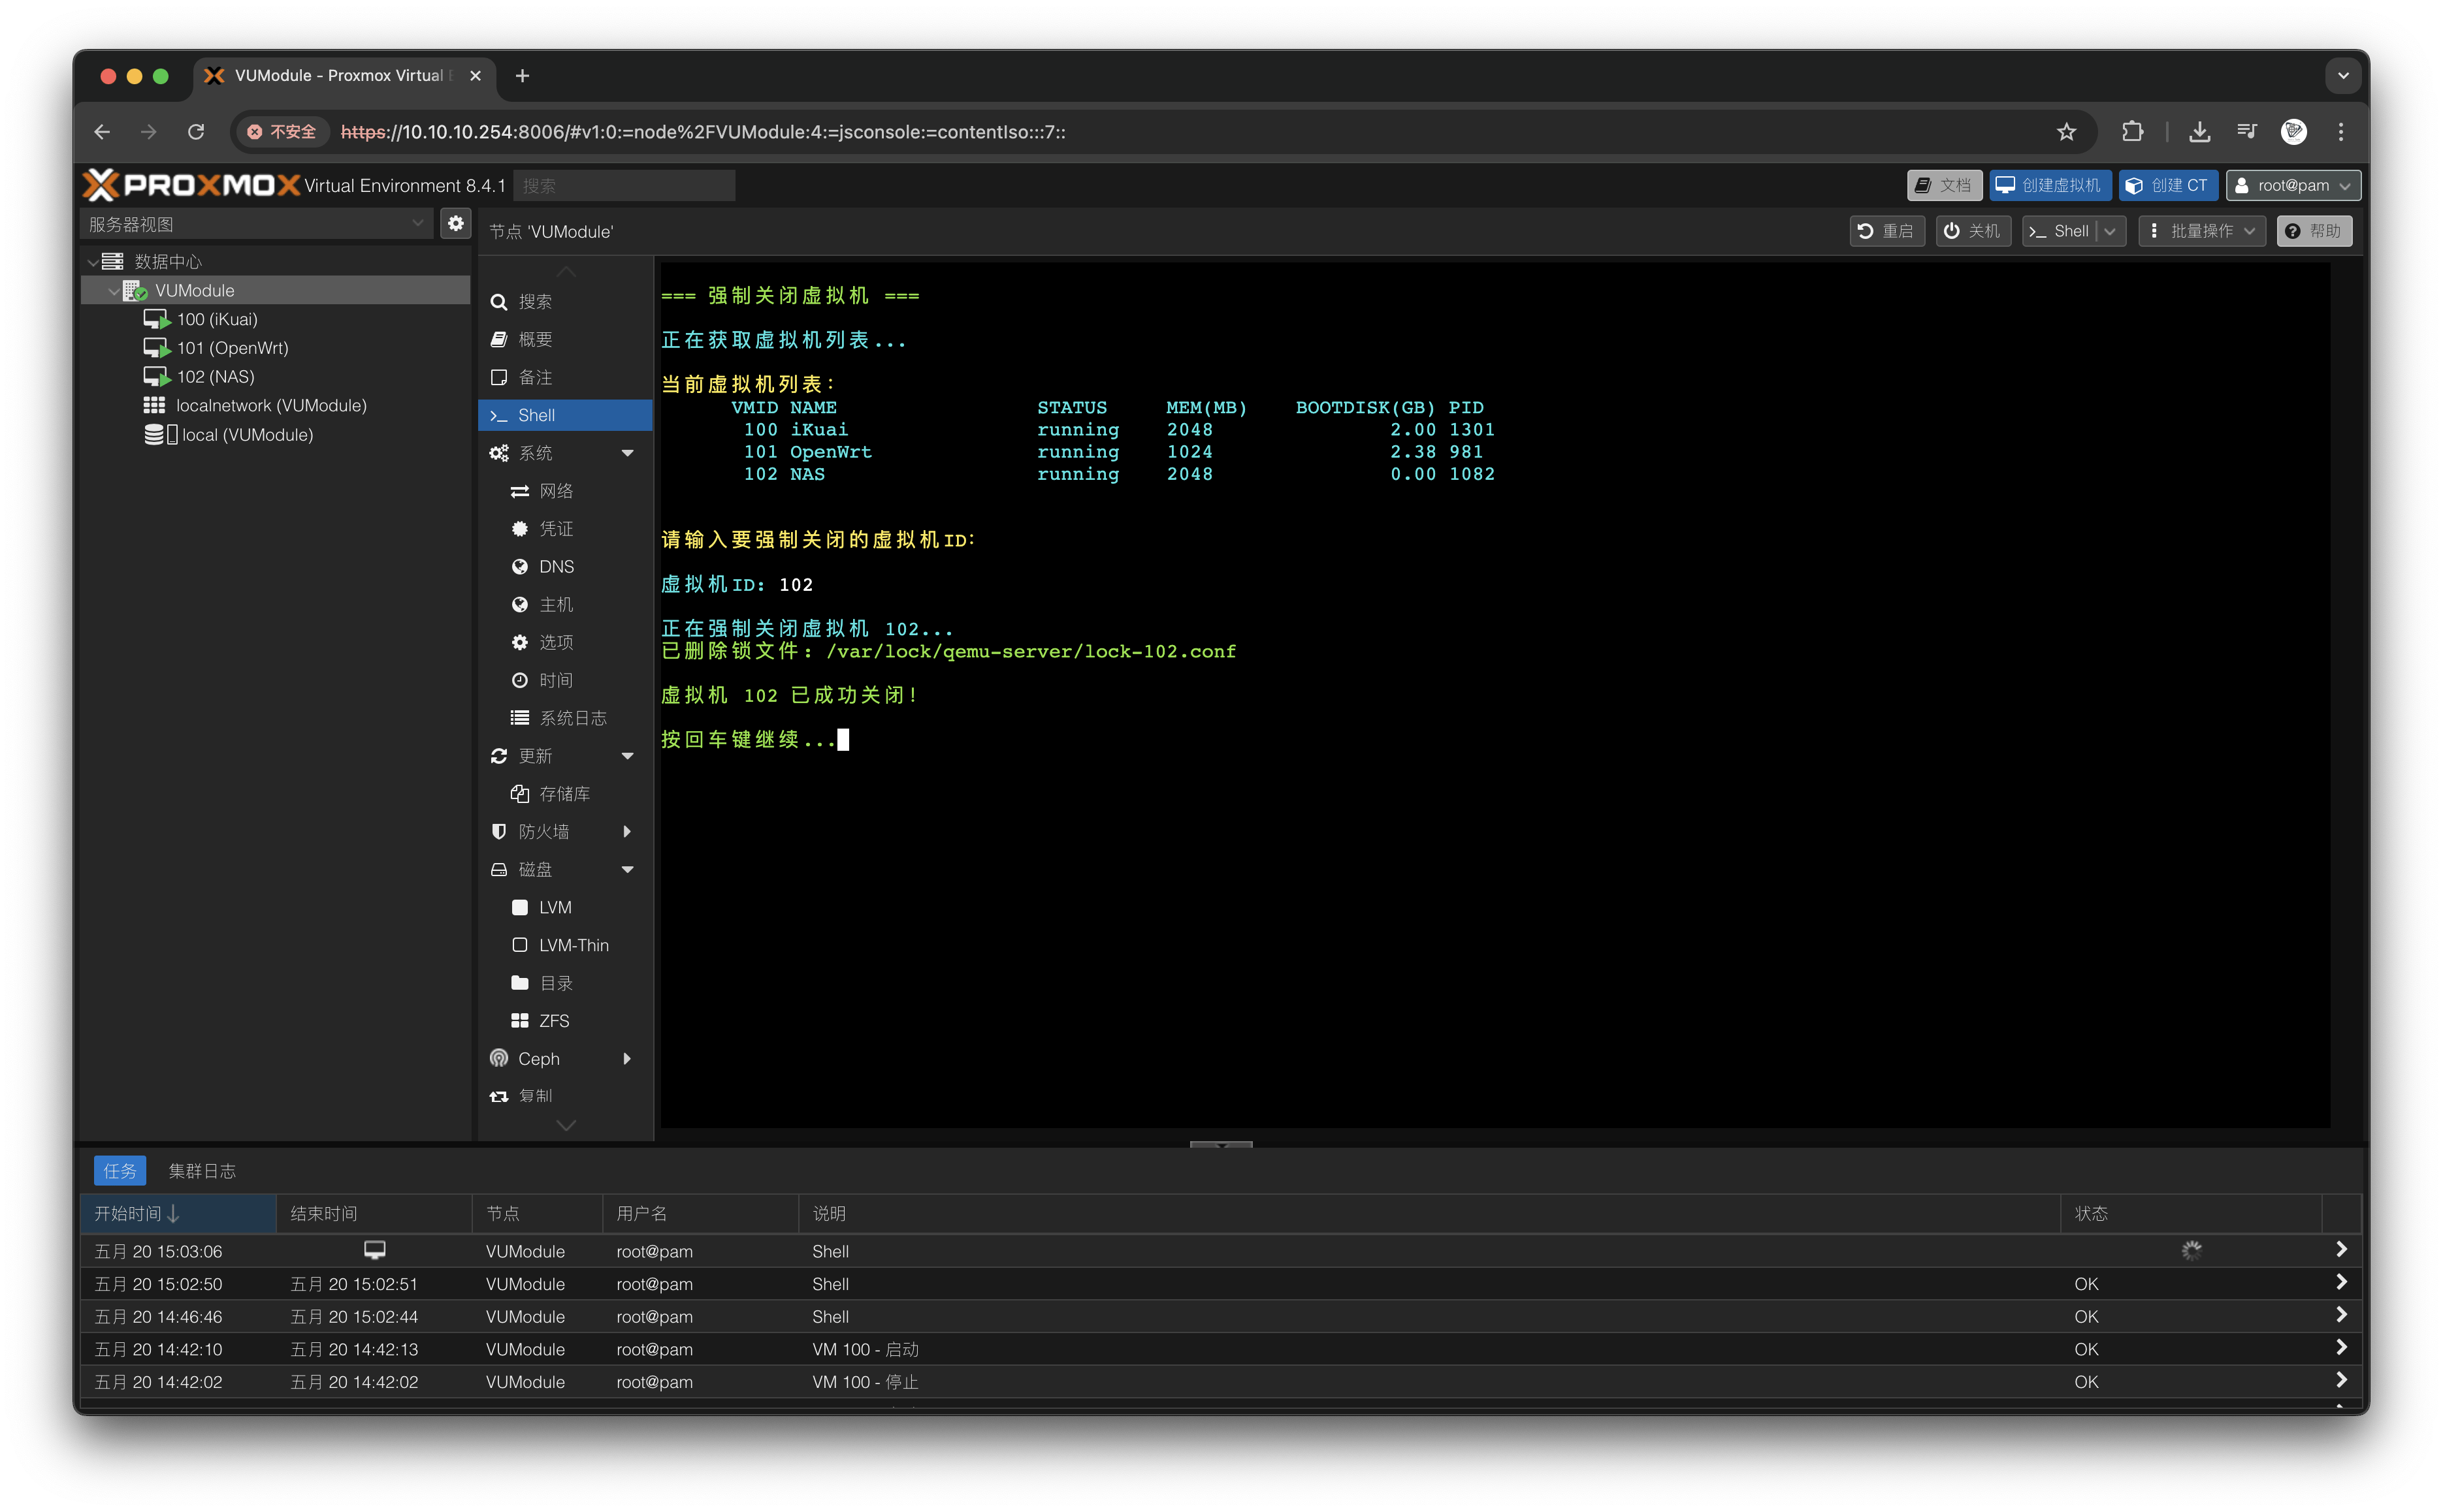Open the Server View (服务器视图) dropdown
Screen dimensions: 2443x1512
256,224
